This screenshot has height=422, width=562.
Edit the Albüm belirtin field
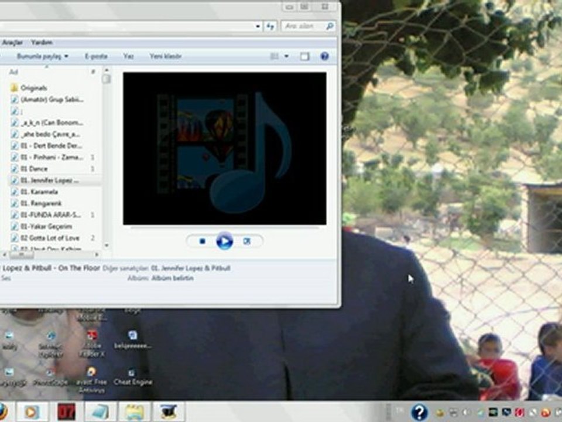[173, 278]
